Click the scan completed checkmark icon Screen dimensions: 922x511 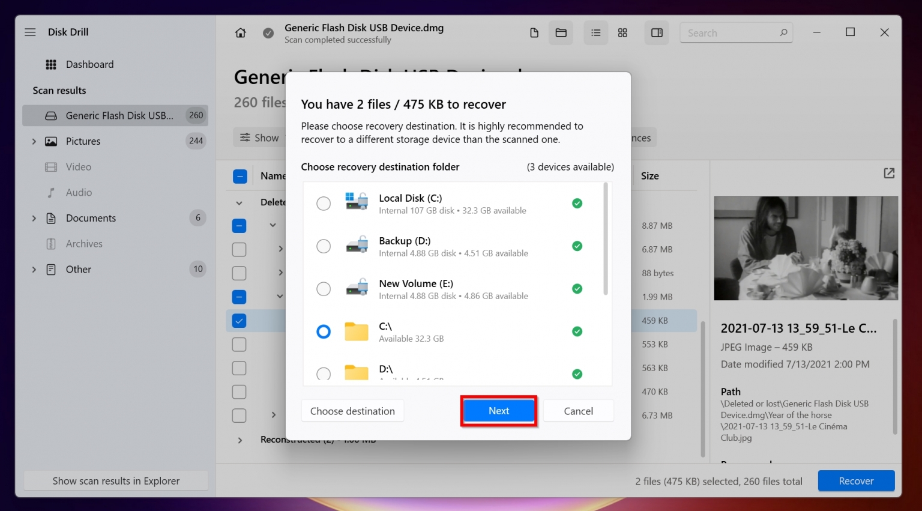pos(268,34)
